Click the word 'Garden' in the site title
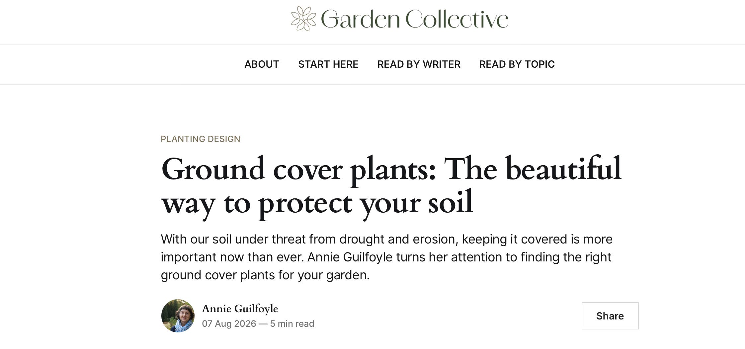This screenshot has height=349, width=745. [360, 19]
